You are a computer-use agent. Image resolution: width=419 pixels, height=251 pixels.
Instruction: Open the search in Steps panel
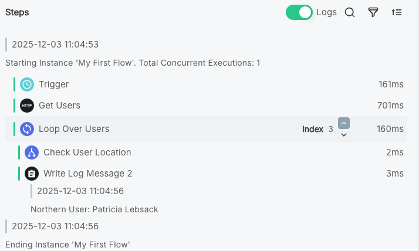(350, 12)
